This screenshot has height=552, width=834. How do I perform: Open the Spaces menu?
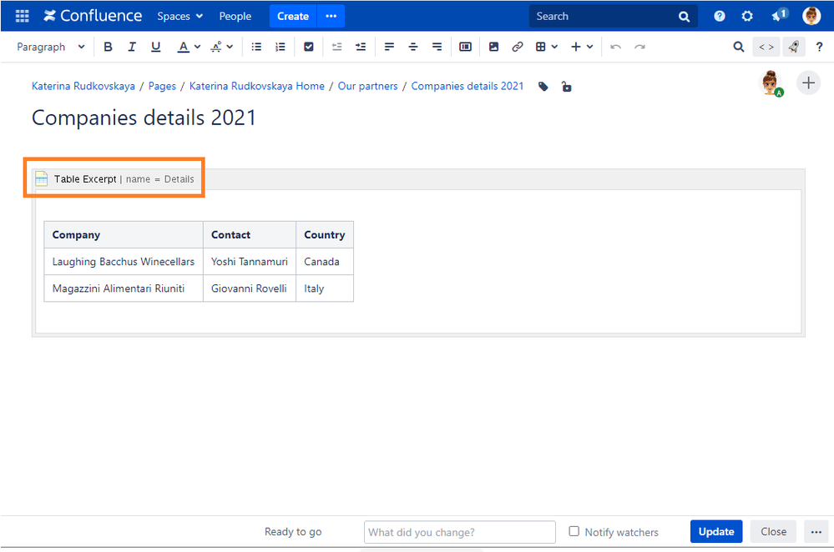pyautogui.click(x=179, y=16)
